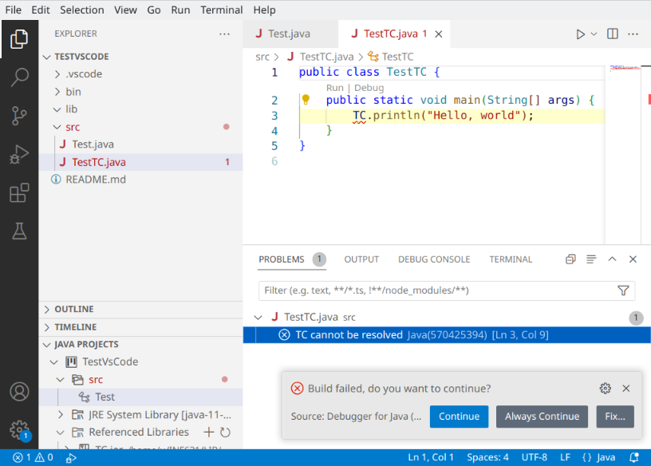The height and width of the screenshot is (466, 651).
Task: Collapse TestTC.java group in Problems
Action: (x=258, y=318)
